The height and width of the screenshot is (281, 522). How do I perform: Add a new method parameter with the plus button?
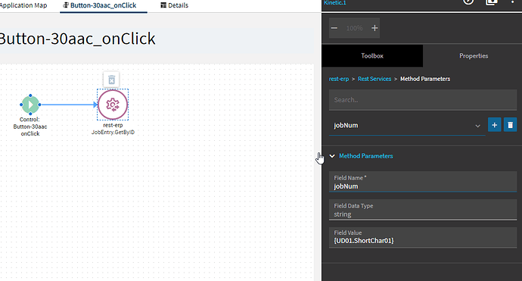[x=494, y=125]
